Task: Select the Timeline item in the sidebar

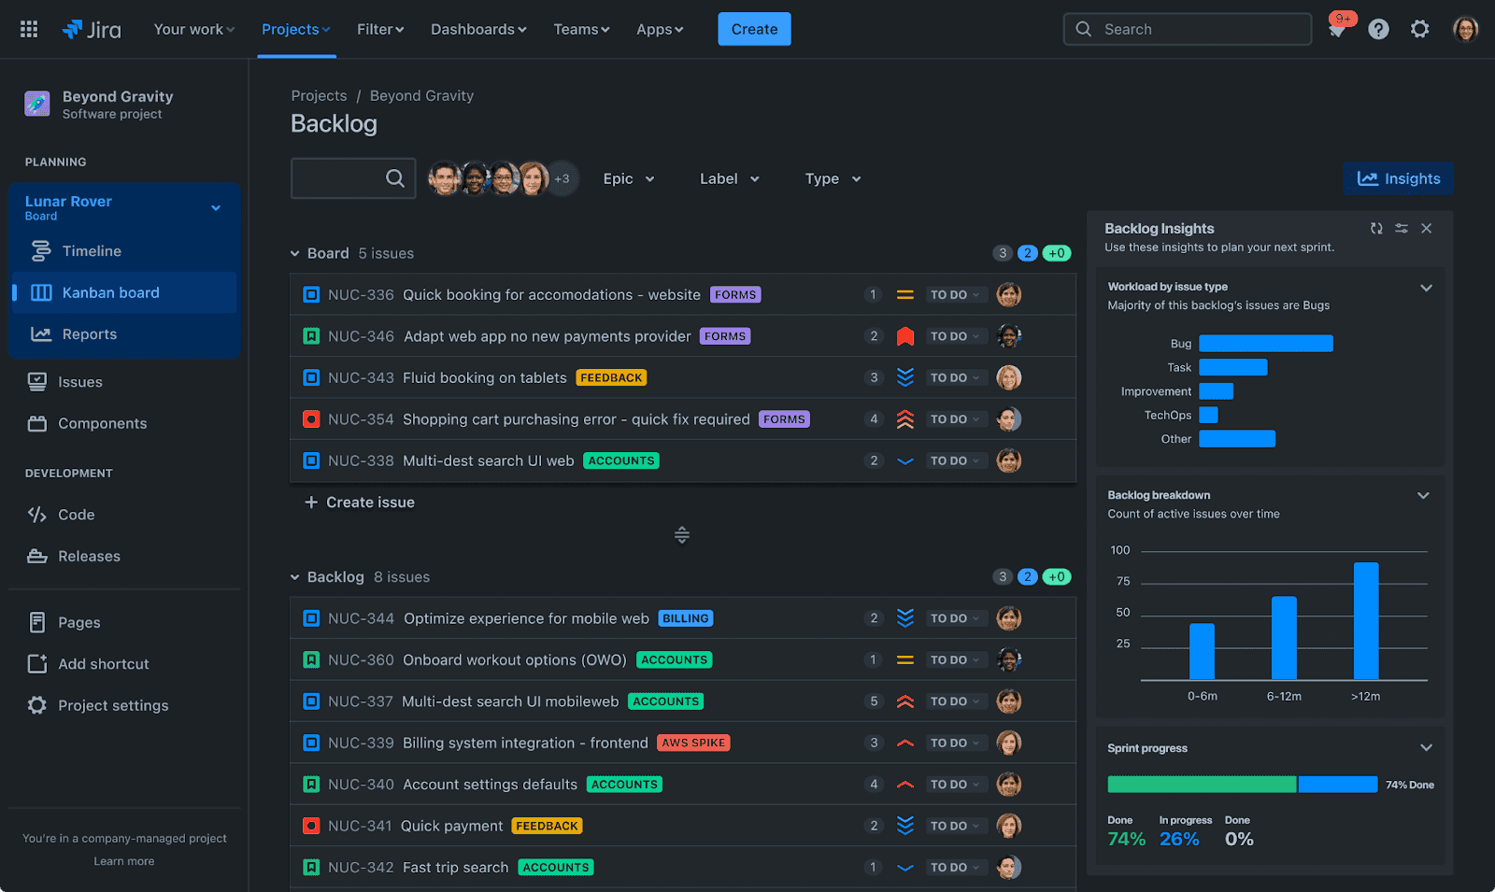Action: (x=93, y=250)
